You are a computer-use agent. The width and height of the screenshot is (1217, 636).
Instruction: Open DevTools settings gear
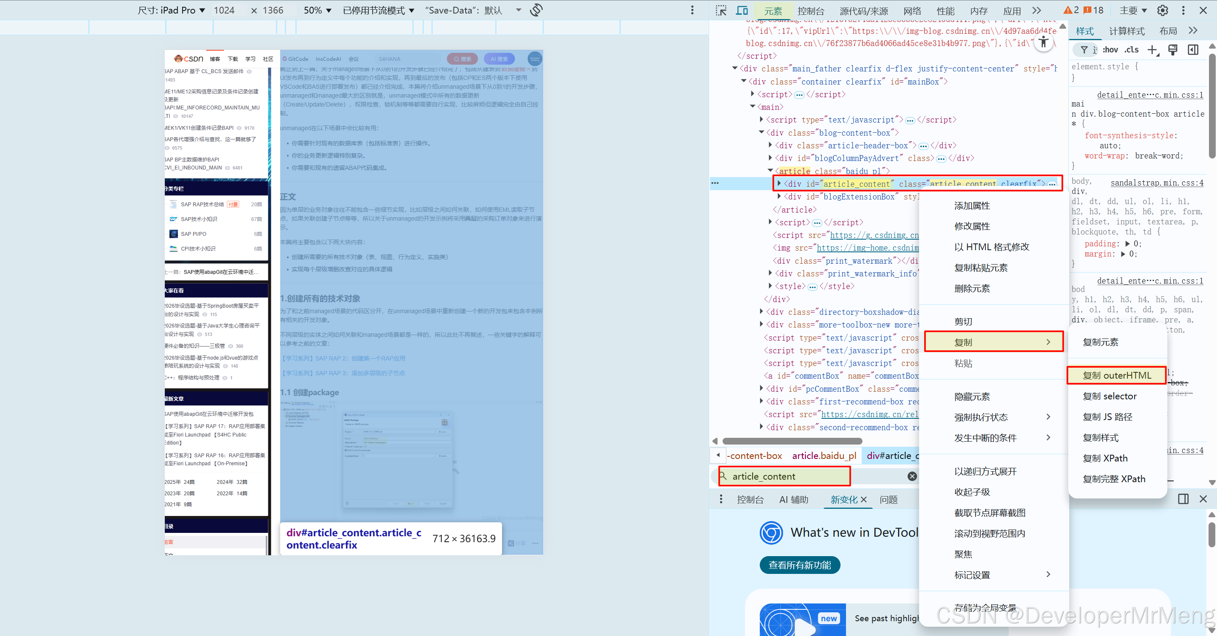(x=1162, y=11)
